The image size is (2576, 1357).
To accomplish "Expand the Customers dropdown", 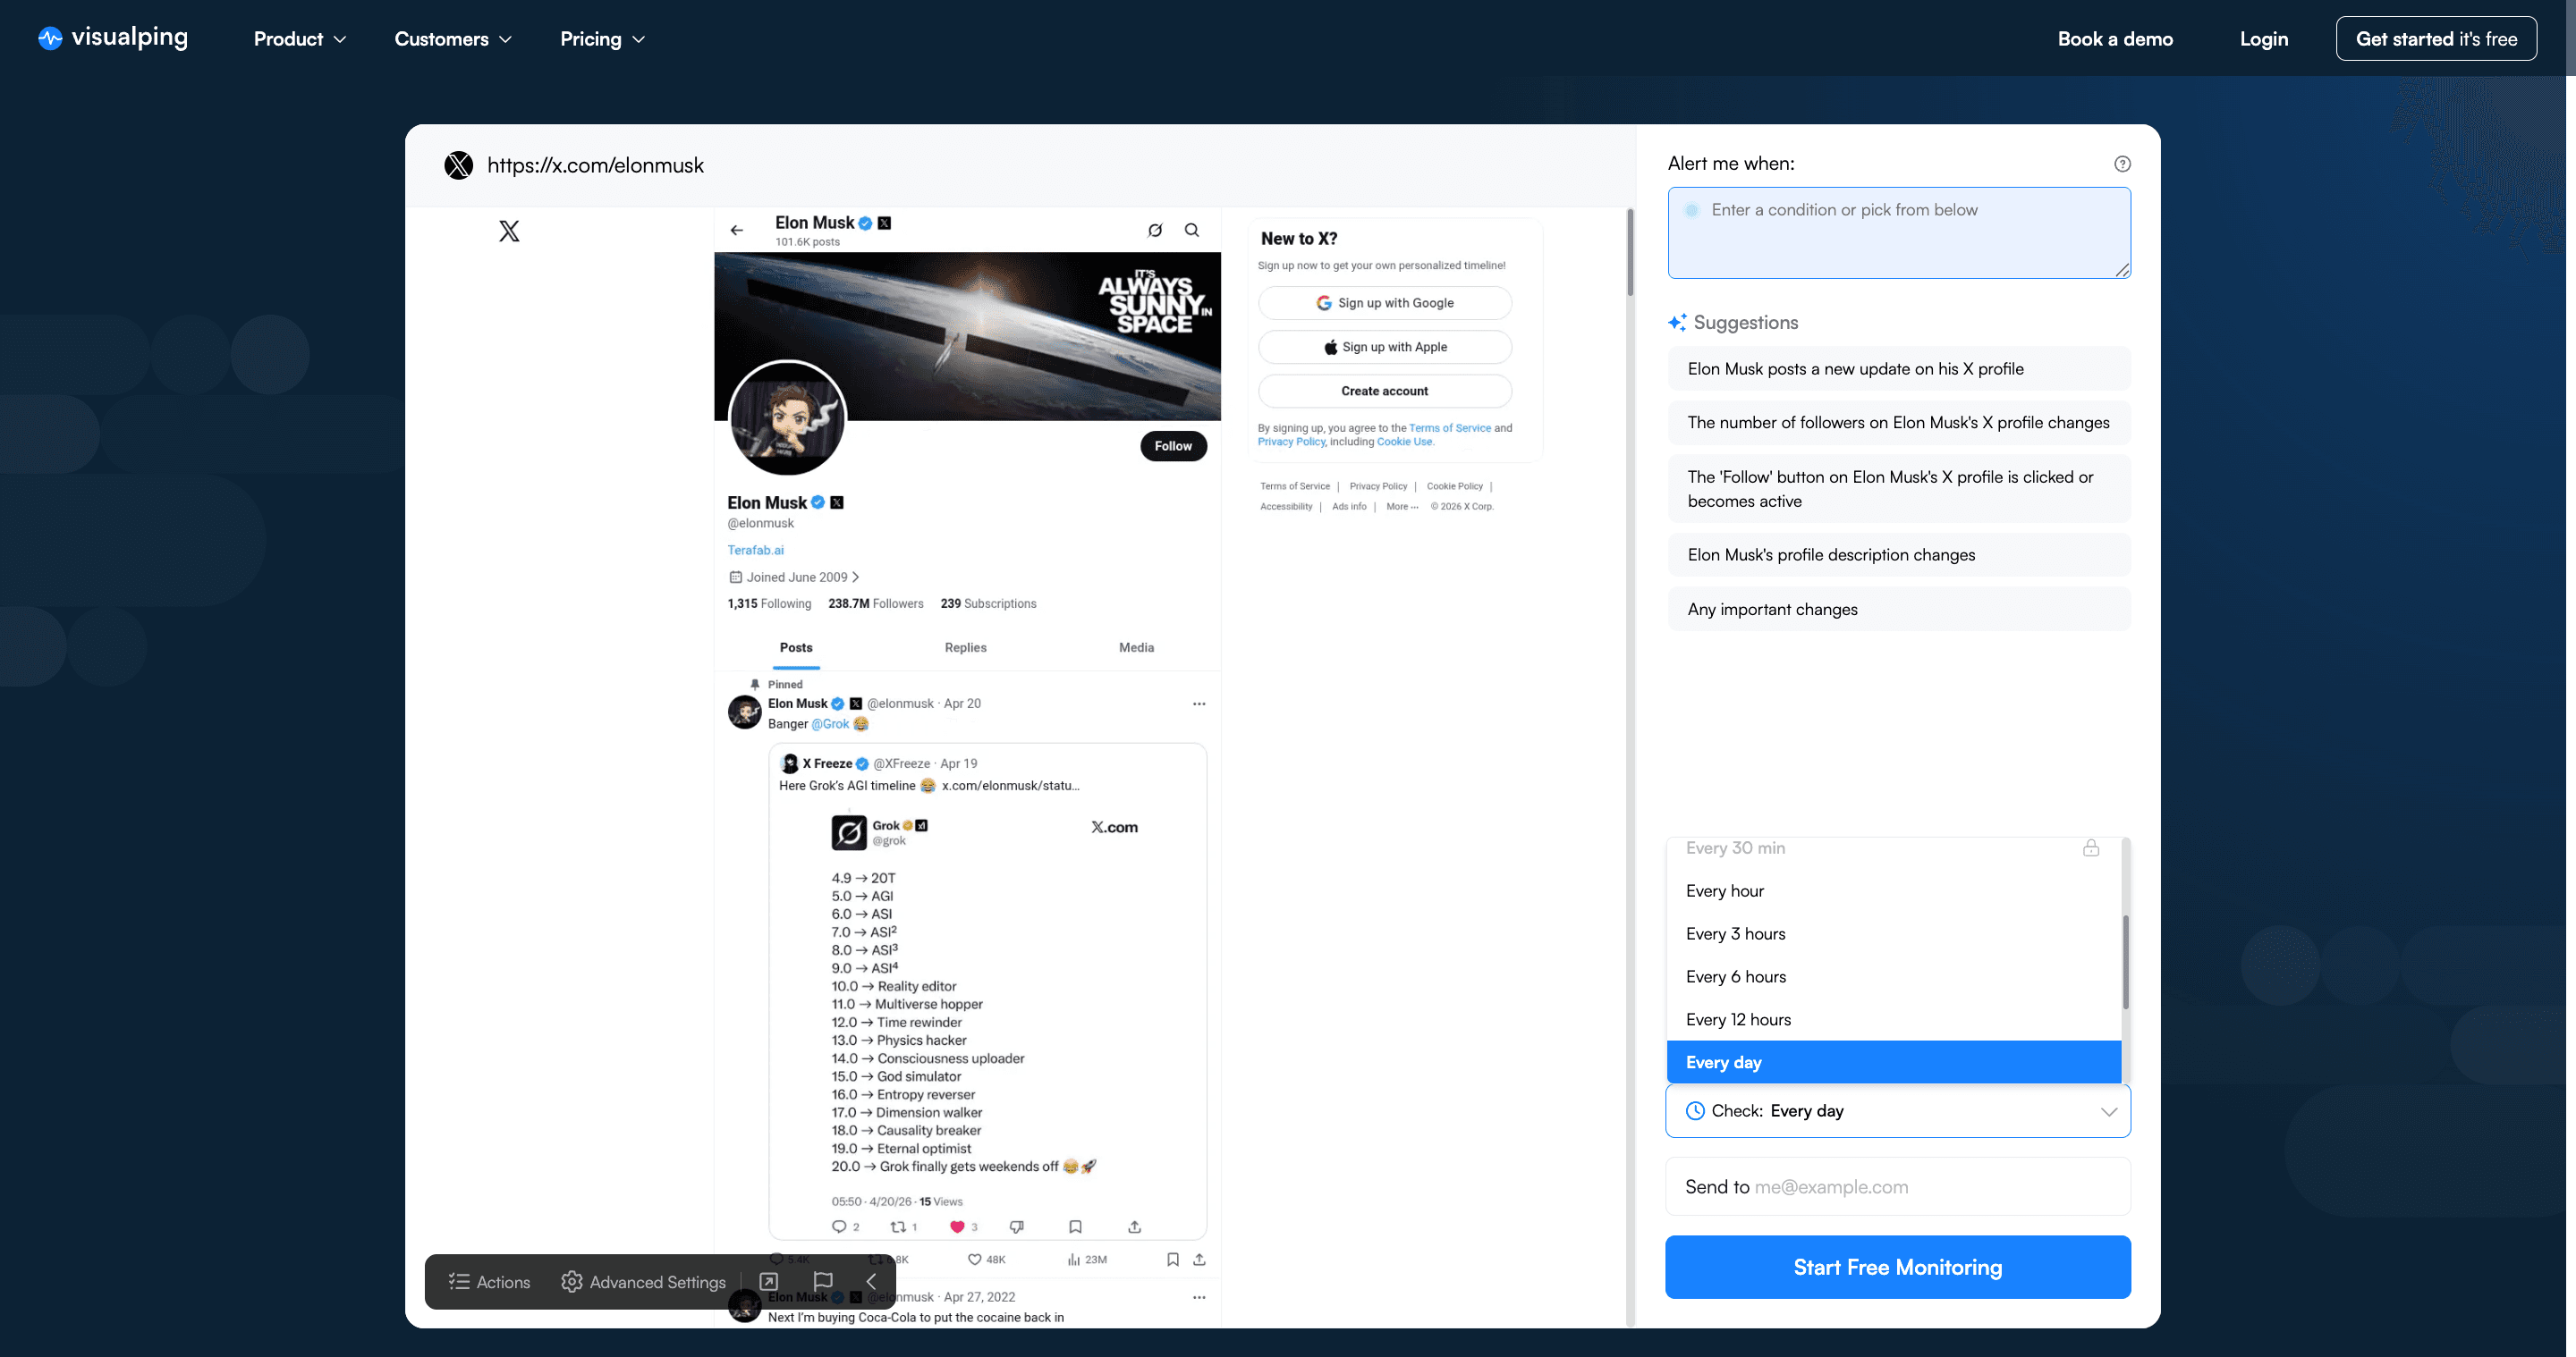I will point(452,38).
